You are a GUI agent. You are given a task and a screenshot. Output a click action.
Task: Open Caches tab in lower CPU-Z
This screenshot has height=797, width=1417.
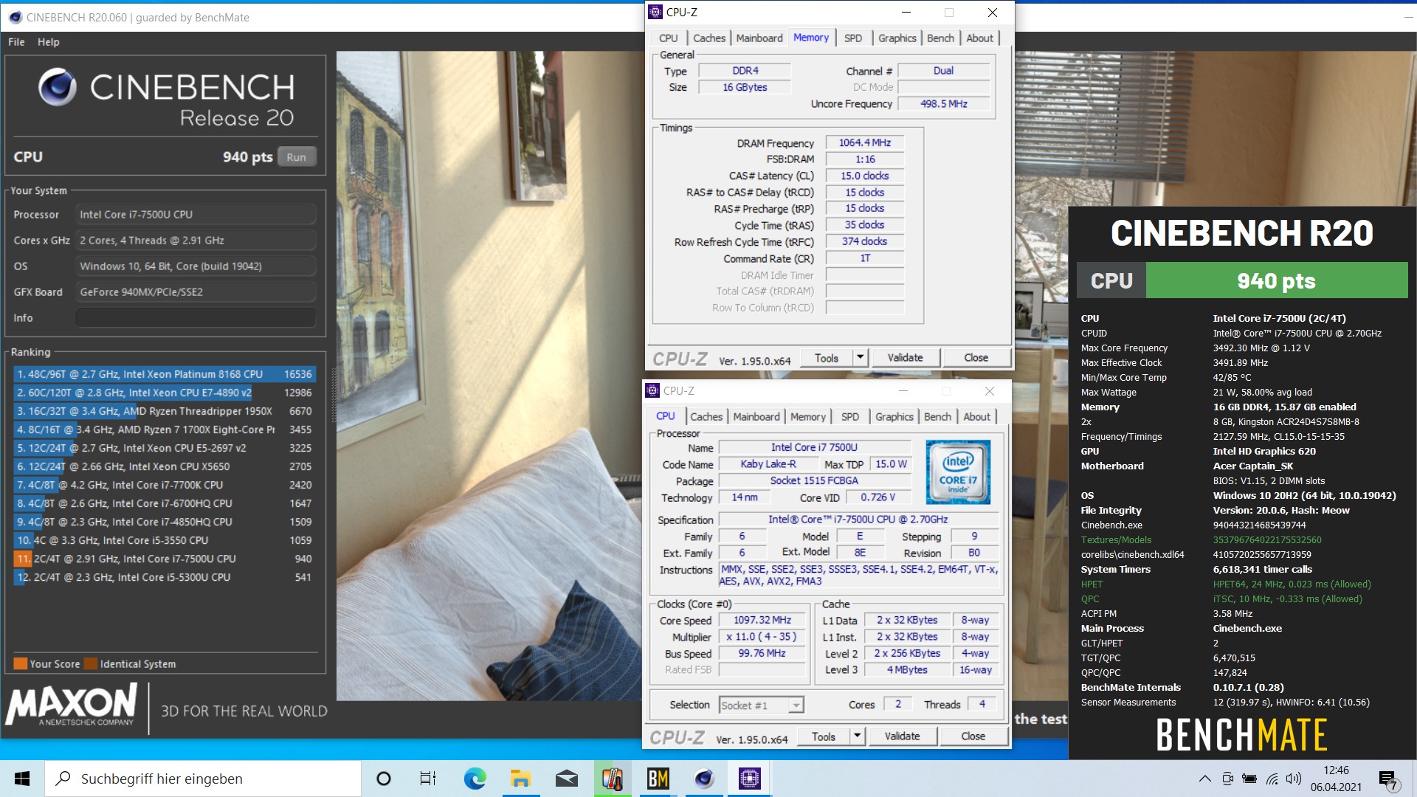[706, 417]
